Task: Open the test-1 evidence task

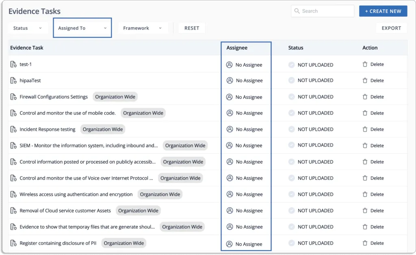Action: [x=26, y=64]
